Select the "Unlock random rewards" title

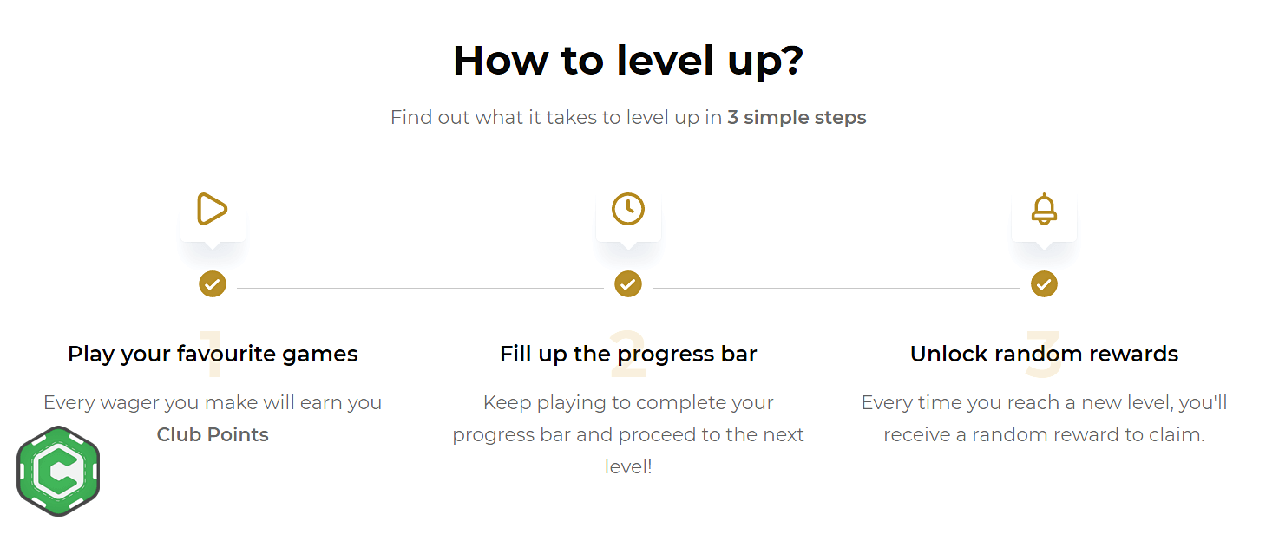1044,354
